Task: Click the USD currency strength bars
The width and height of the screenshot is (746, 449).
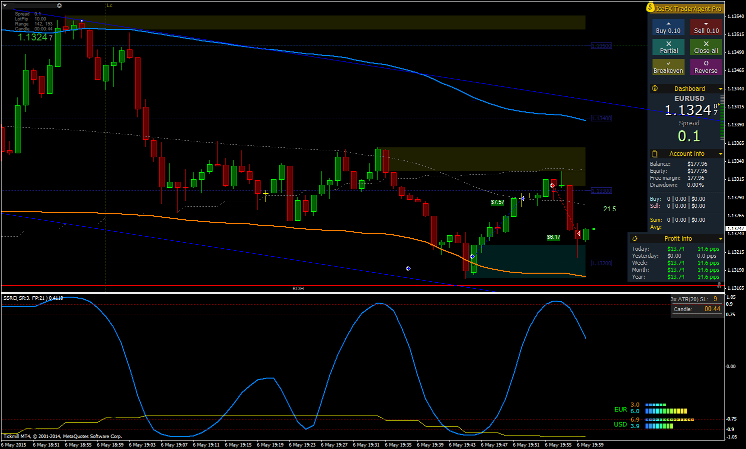Action: tap(669, 423)
